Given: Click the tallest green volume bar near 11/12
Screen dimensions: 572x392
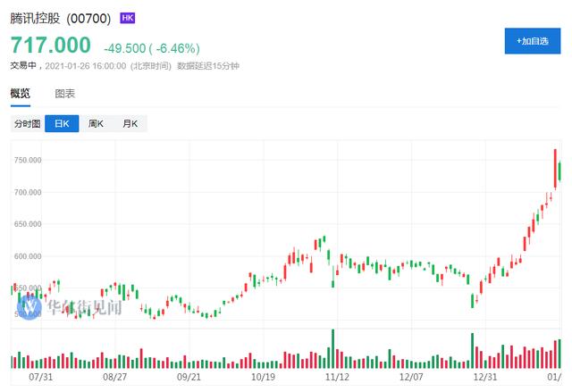Looking at the screenshot, I should (x=332, y=348).
